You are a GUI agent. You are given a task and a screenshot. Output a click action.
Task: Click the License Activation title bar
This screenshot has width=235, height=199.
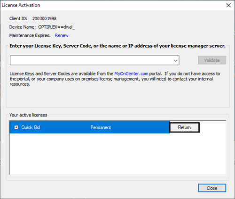click(110, 5)
